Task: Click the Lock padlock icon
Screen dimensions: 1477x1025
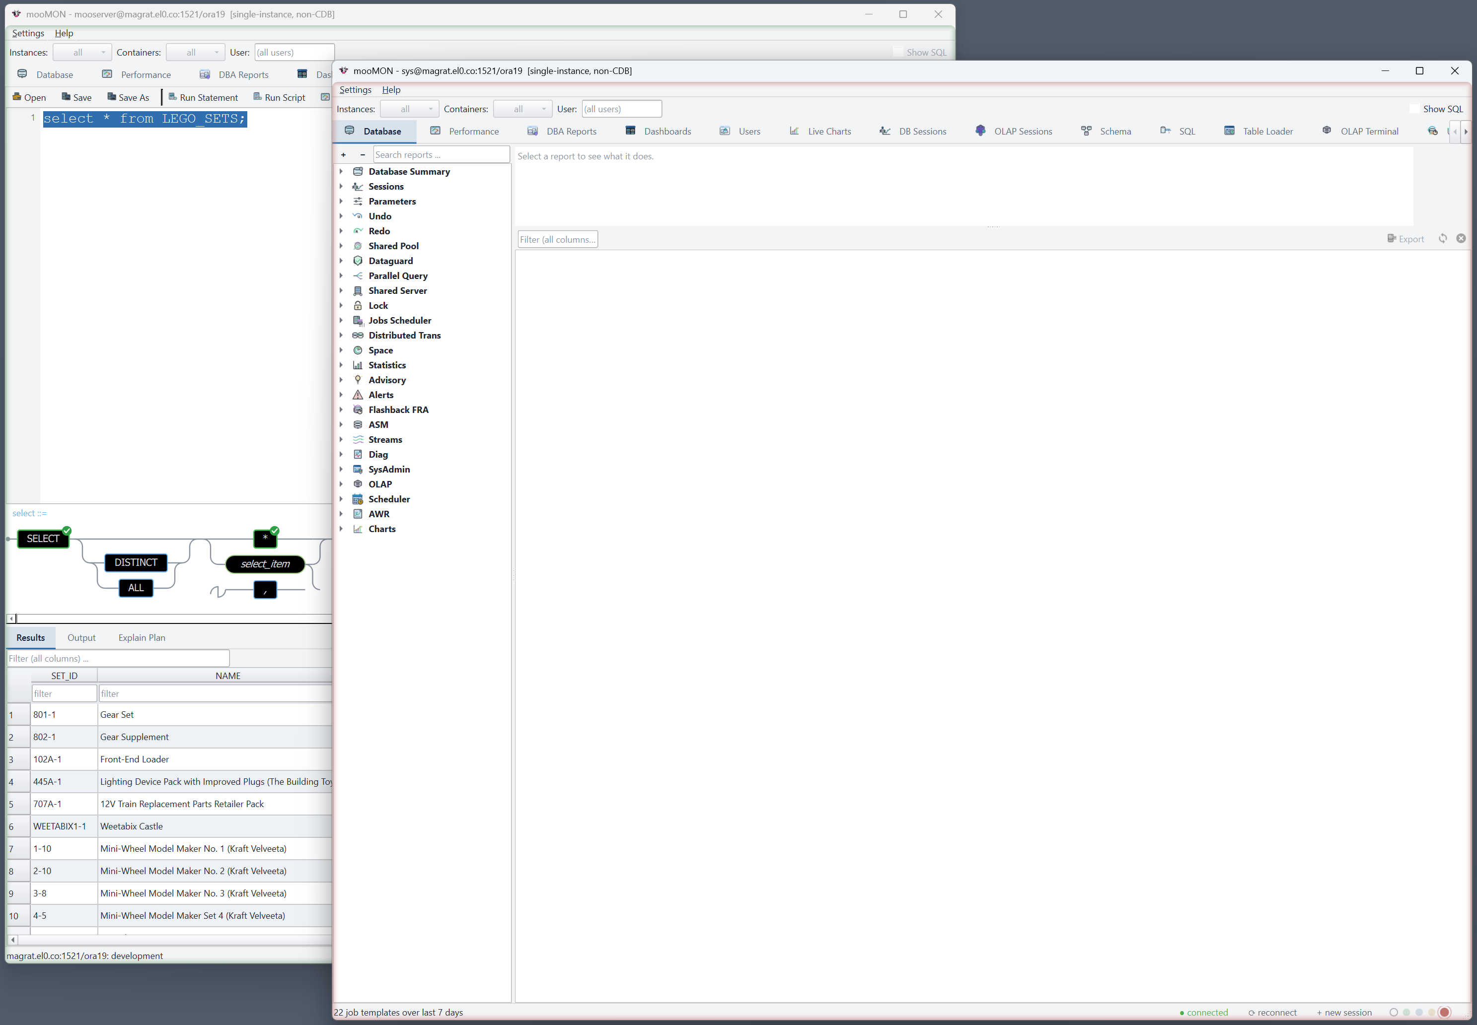Action: click(358, 306)
